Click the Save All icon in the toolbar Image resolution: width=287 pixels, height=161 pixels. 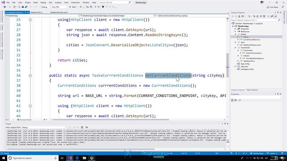pyautogui.click(x=26, y=7)
